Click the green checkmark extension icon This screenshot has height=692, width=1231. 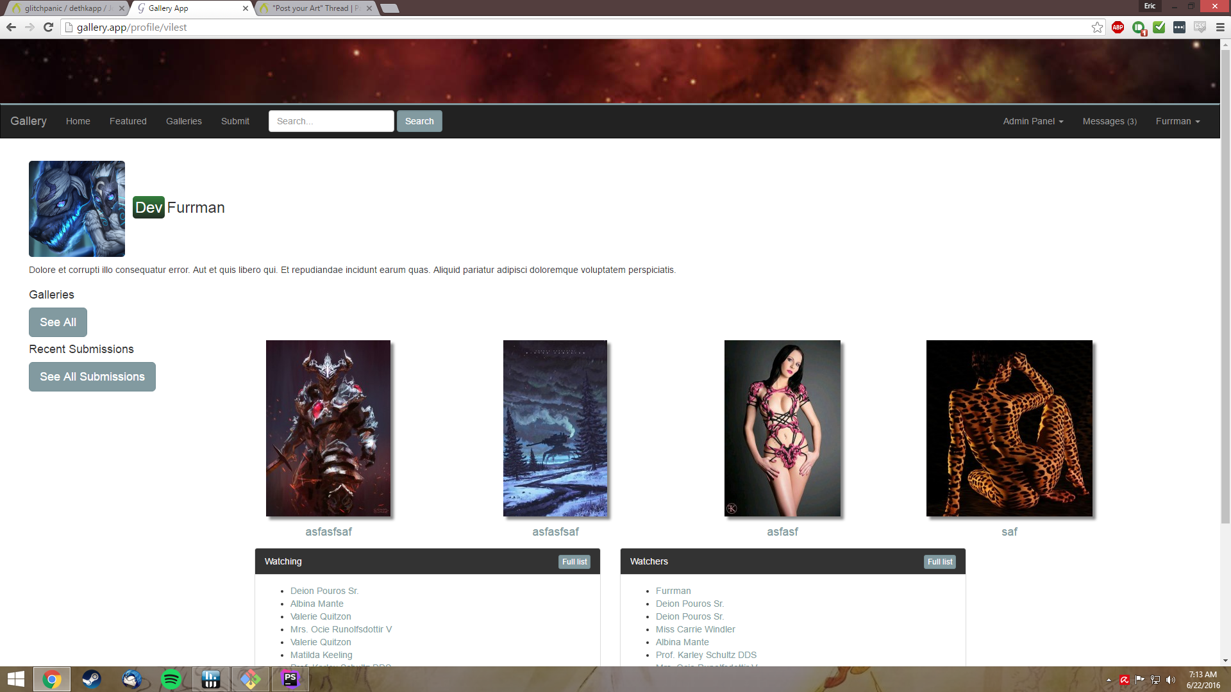tap(1159, 27)
